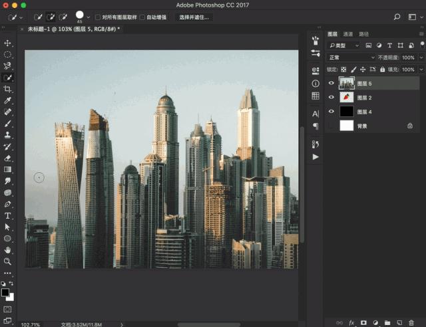Enable 自动增强 checkbox
Screen dimensions: 426x327
point(142,17)
